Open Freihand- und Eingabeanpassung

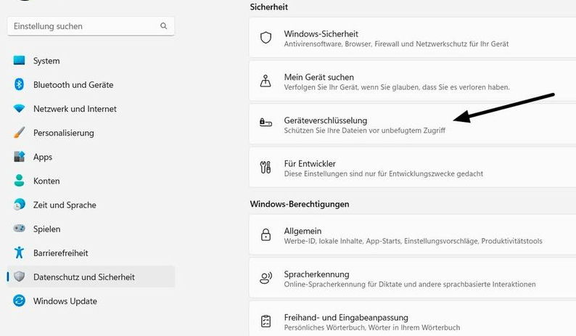345,318
